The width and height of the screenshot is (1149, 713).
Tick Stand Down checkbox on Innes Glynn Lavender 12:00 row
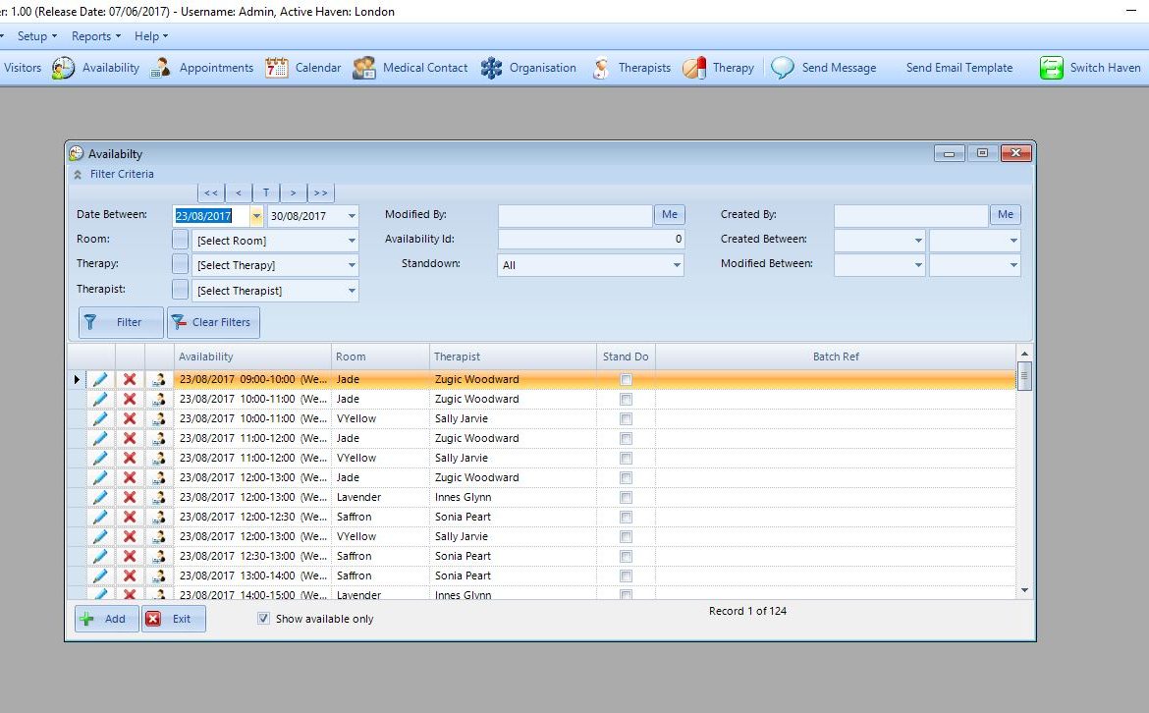coord(626,498)
